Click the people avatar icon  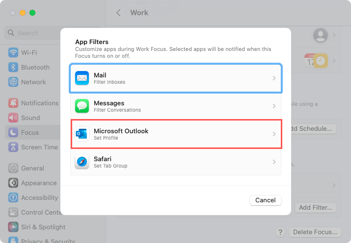point(321,35)
